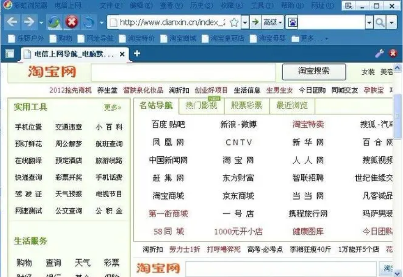Switch to the 最近浏览 tab
The height and width of the screenshot is (277, 403).
tap(292, 106)
